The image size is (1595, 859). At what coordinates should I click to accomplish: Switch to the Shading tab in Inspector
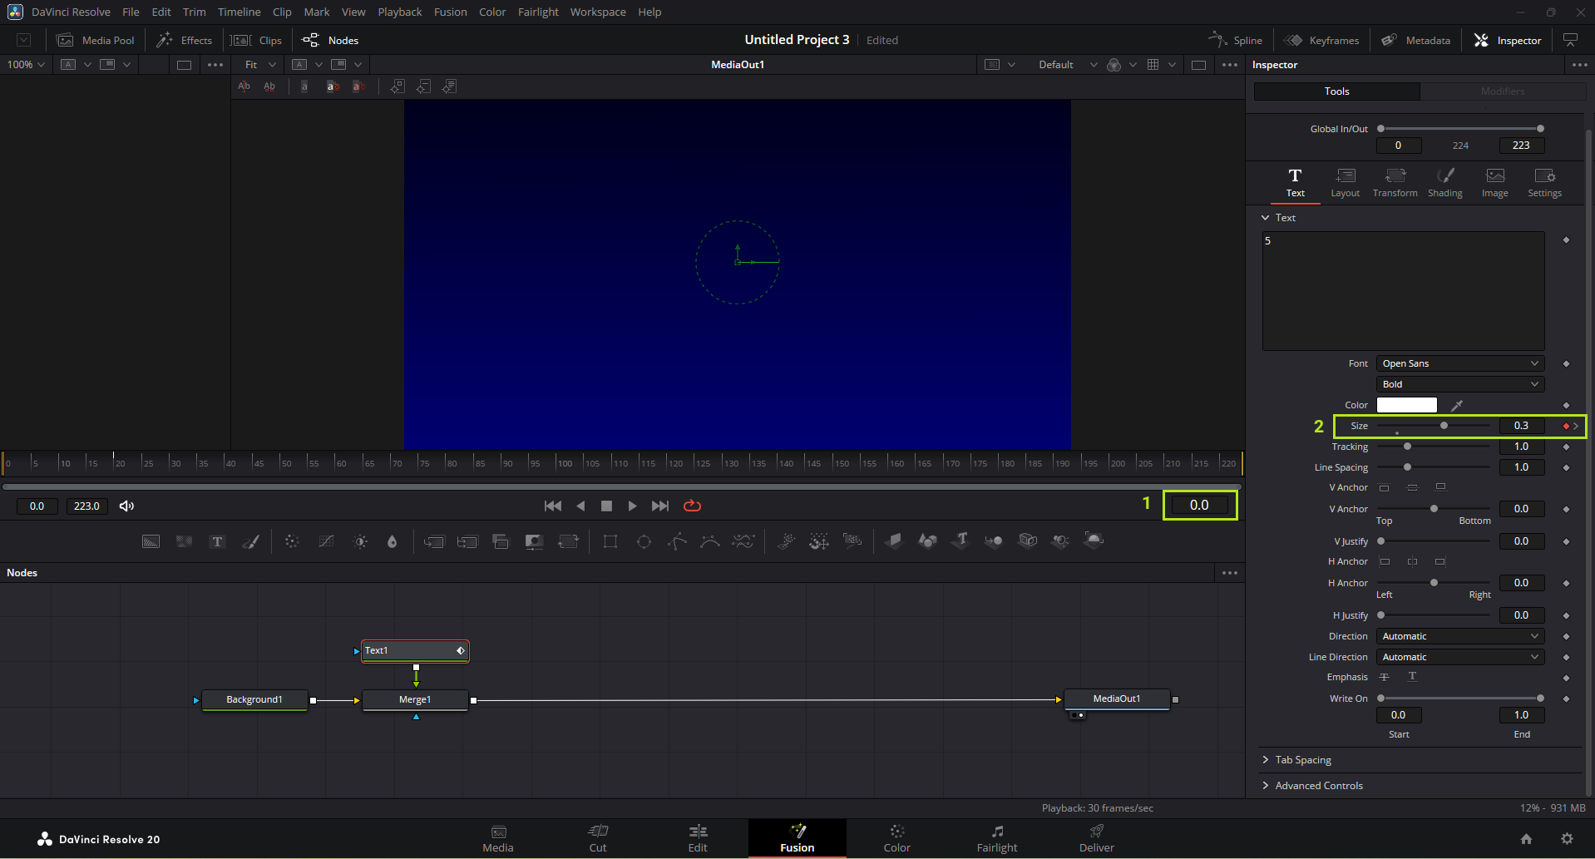pyautogui.click(x=1444, y=182)
